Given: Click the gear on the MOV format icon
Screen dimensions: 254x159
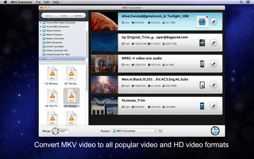Looking at the screenshot, I should point(207,17).
